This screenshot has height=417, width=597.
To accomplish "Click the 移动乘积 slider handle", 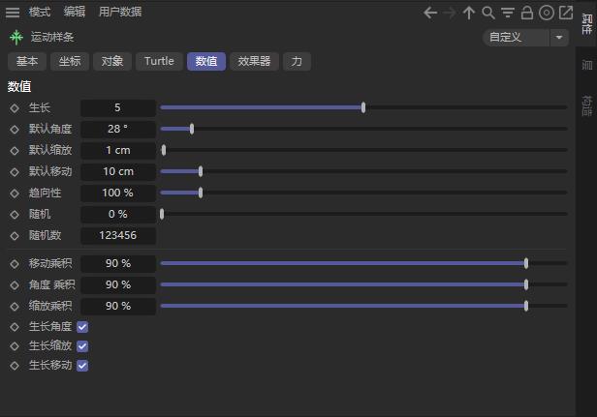I will click(526, 263).
